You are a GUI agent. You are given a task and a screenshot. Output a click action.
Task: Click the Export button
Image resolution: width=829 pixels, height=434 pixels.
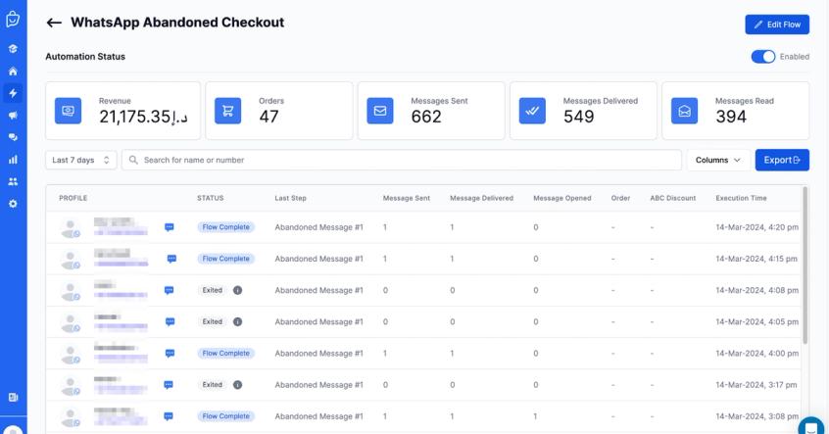click(x=782, y=160)
